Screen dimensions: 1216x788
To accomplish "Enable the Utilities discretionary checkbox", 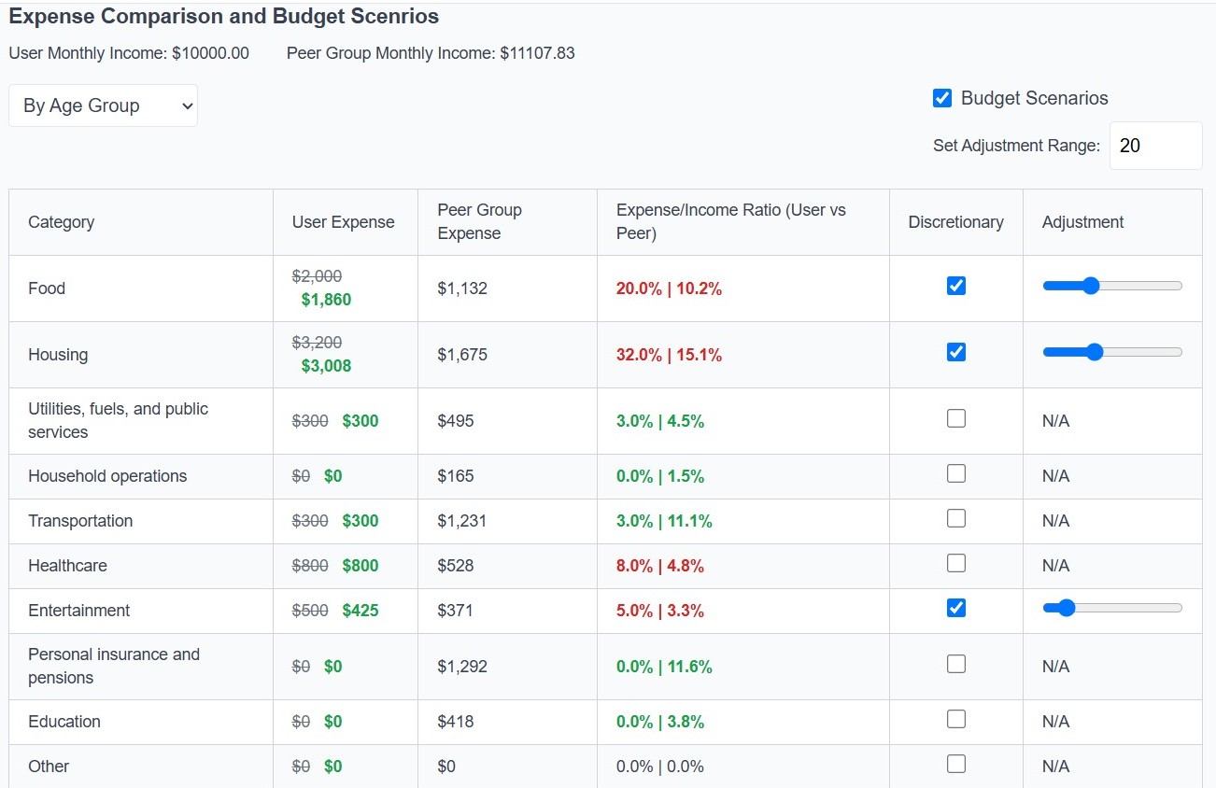I will click(x=955, y=418).
